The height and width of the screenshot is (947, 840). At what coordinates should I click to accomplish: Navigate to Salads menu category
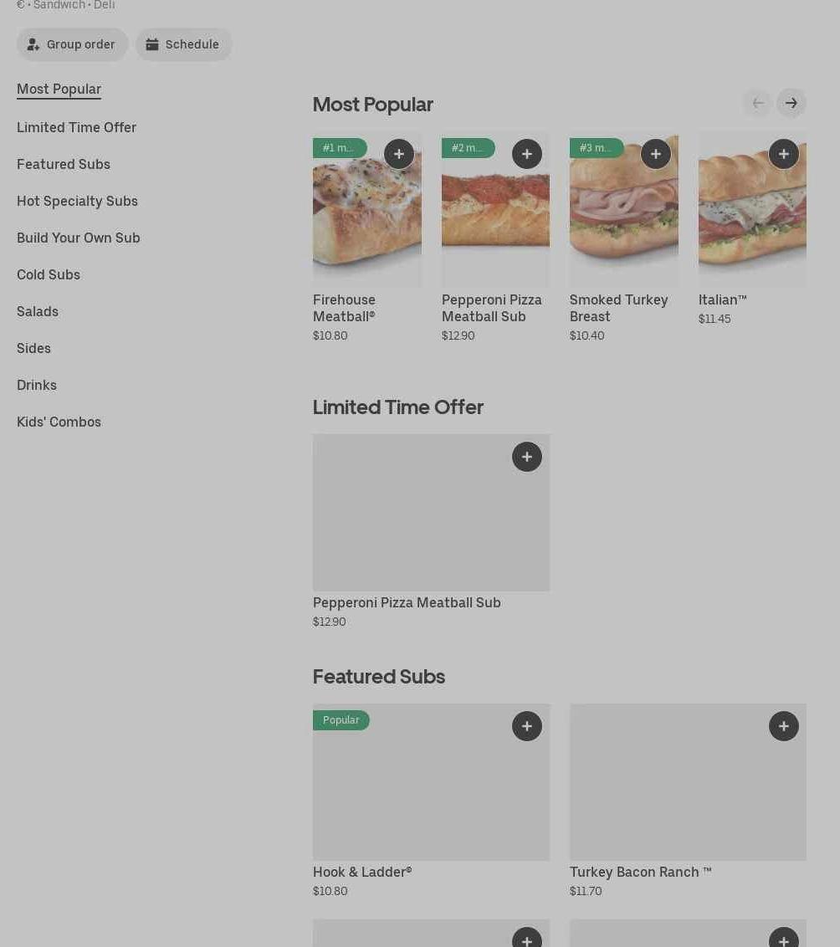(38, 311)
